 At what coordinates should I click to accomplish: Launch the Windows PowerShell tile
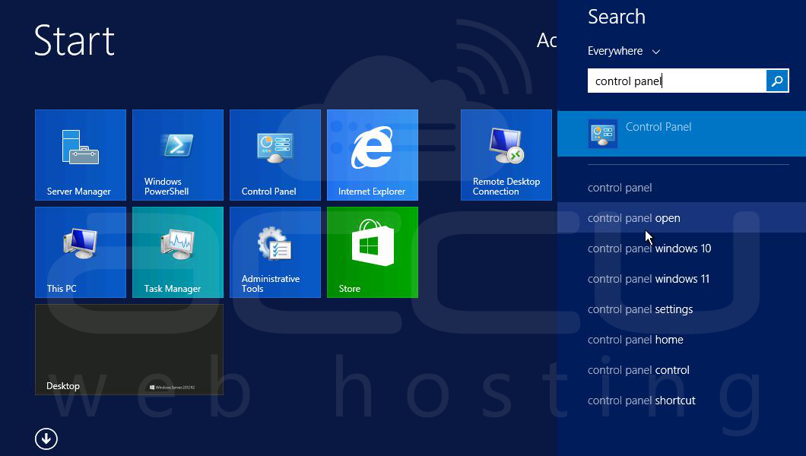click(178, 154)
